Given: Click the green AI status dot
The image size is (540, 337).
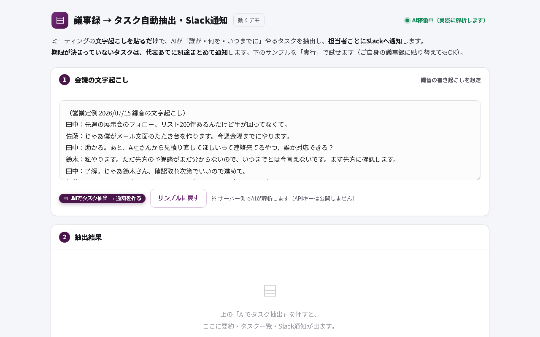Looking at the screenshot, I should [x=407, y=20].
